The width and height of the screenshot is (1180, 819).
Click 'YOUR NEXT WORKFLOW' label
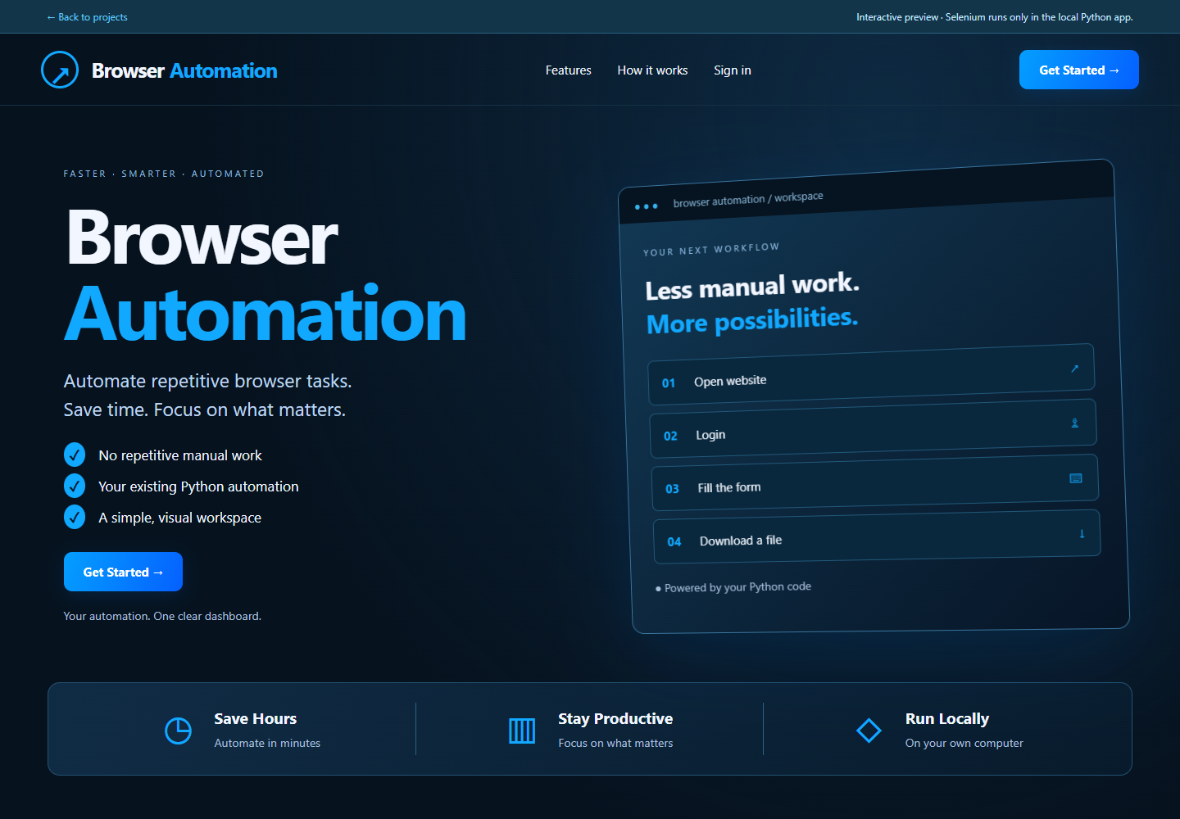[711, 249]
